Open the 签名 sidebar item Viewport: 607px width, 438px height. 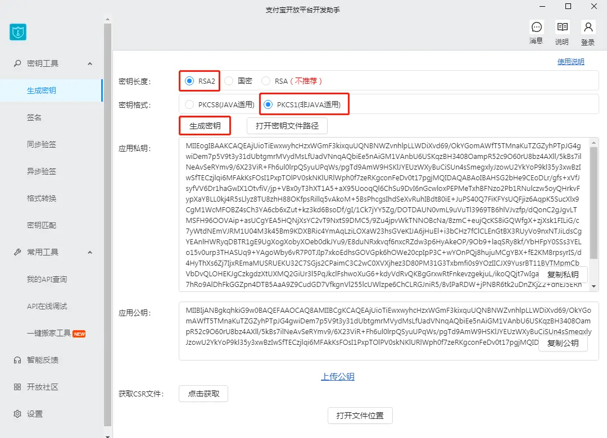[34, 117]
